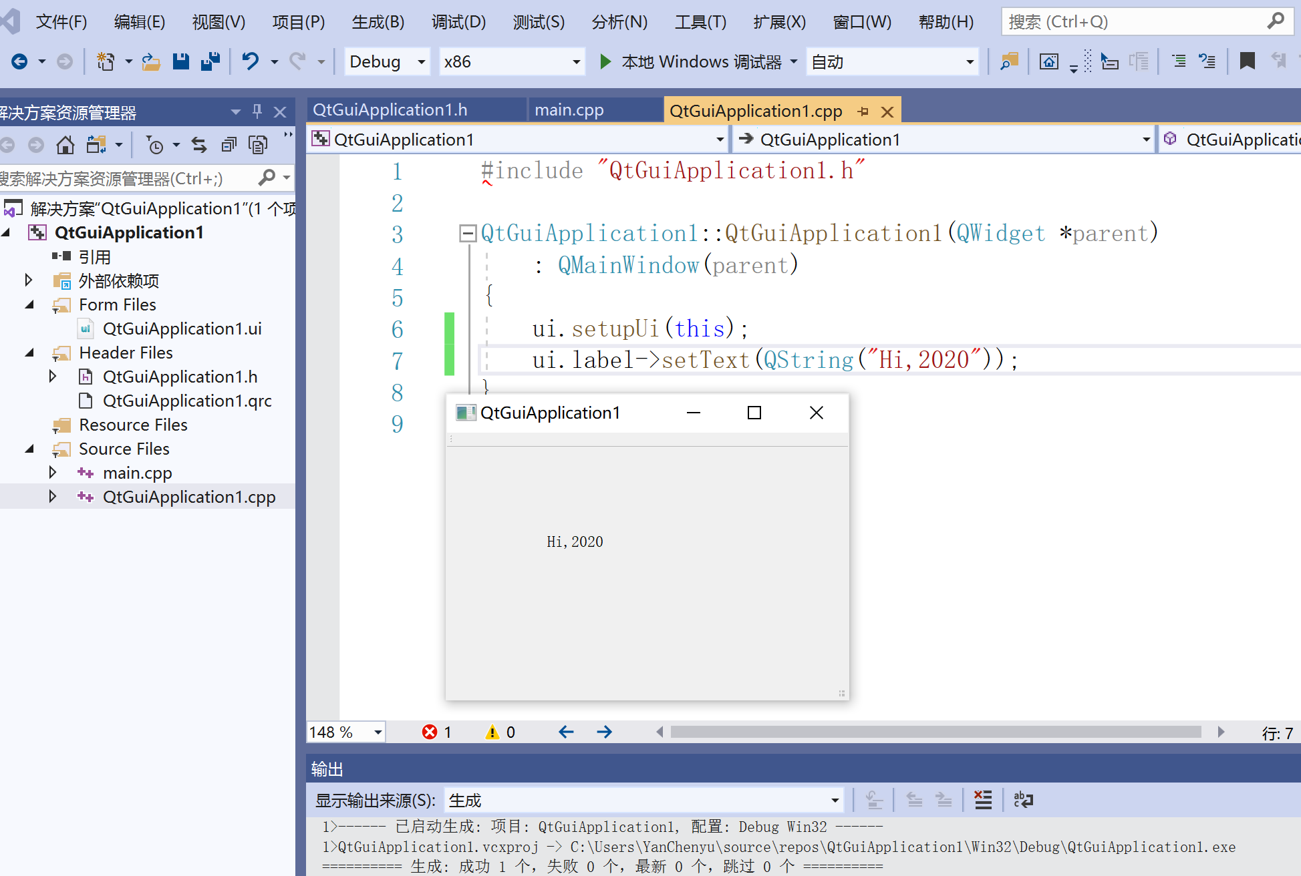Click the home icon in Solution Explorer
Screen dimensions: 1301x876
[65, 145]
